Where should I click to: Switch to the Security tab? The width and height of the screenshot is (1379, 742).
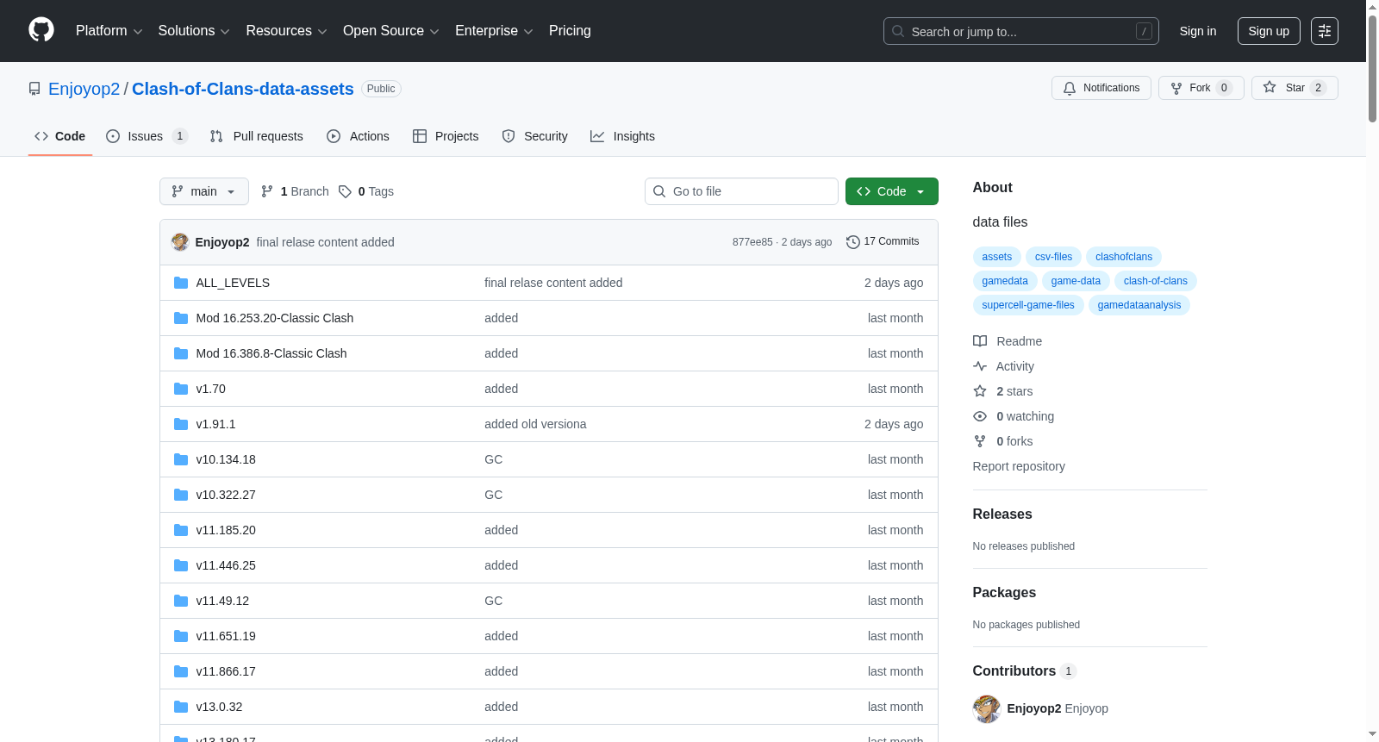pos(534,136)
